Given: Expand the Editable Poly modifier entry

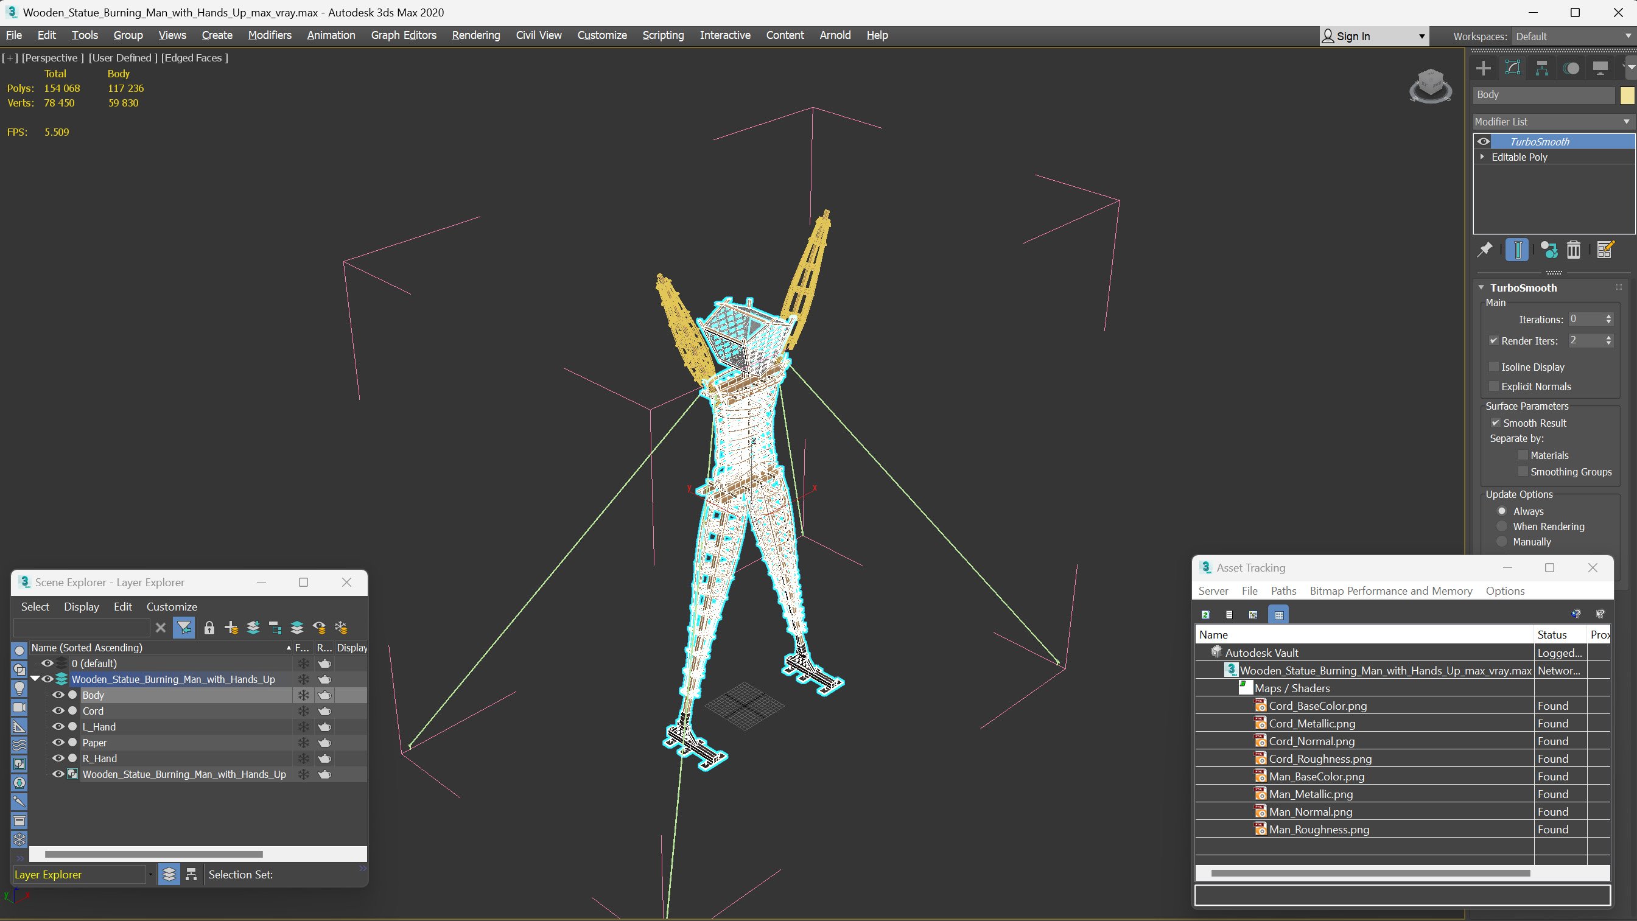Looking at the screenshot, I should 1482,156.
